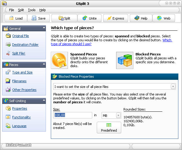Collapse the Pieces panel

44,64
